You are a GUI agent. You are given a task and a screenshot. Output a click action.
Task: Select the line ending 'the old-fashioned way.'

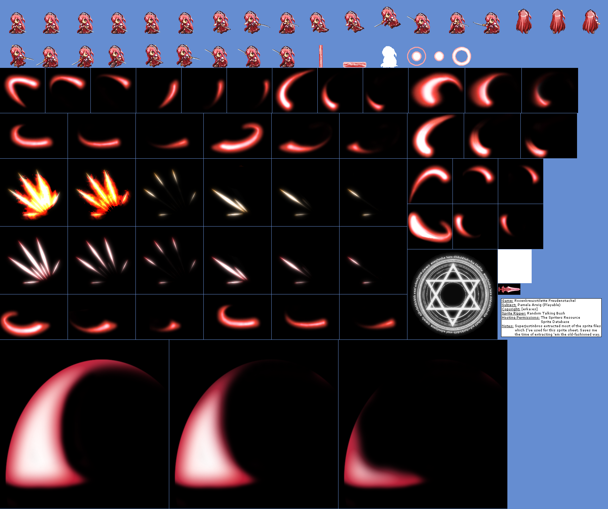[557, 335]
